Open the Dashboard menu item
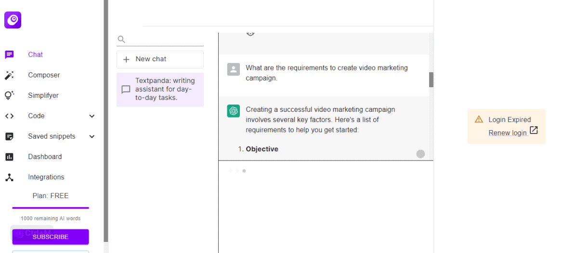 [x=45, y=157]
